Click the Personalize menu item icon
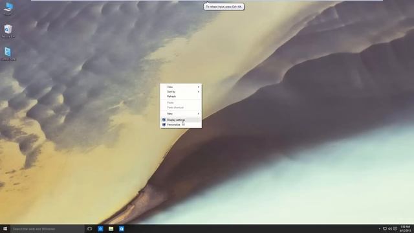Viewport: 414px width, 233px height. 164,125
